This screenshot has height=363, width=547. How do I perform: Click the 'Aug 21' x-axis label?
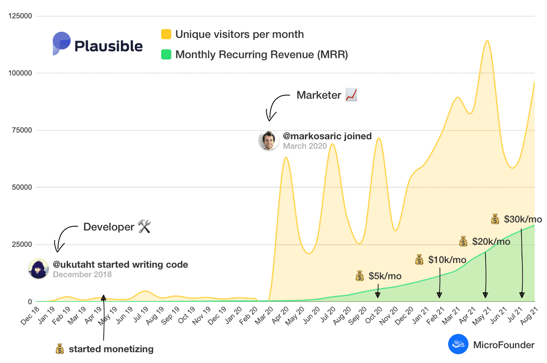coord(529,316)
